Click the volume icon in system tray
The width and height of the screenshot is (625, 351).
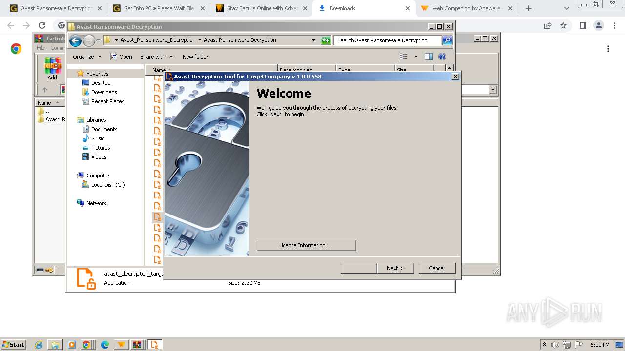[x=555, y=345]
